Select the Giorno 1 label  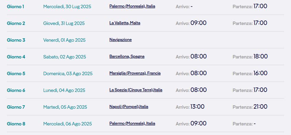click(x=15, y=6)
